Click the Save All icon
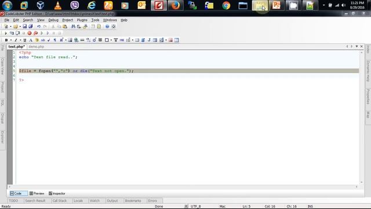 31,27
